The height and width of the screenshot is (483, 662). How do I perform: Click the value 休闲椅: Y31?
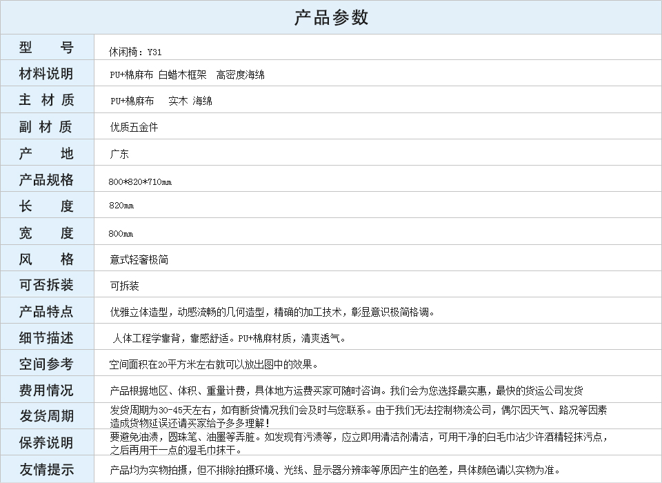135,52
